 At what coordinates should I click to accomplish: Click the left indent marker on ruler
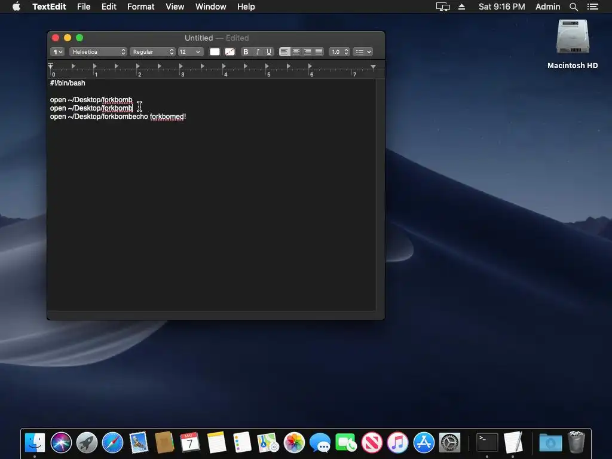pyautogui.click(x=51, y=66)
